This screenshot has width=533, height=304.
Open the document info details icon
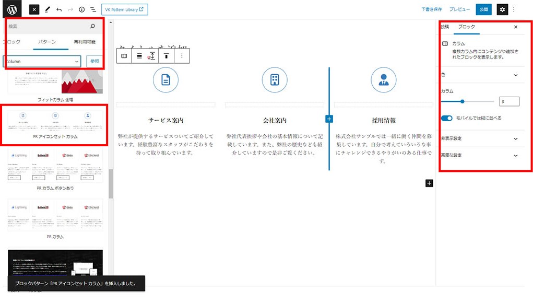(81, 9)
